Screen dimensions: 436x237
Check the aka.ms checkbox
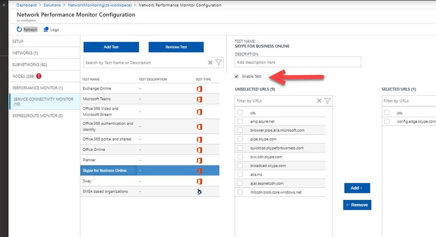240,174
